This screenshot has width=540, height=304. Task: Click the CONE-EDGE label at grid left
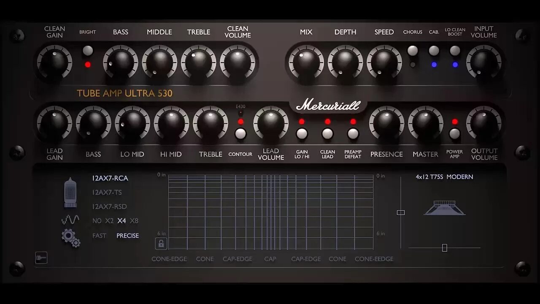(169, 259)
